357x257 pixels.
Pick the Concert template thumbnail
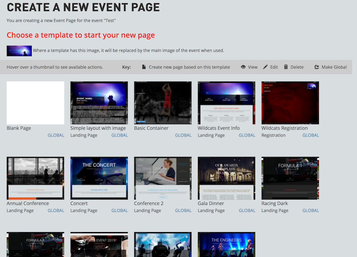point(99,178)
